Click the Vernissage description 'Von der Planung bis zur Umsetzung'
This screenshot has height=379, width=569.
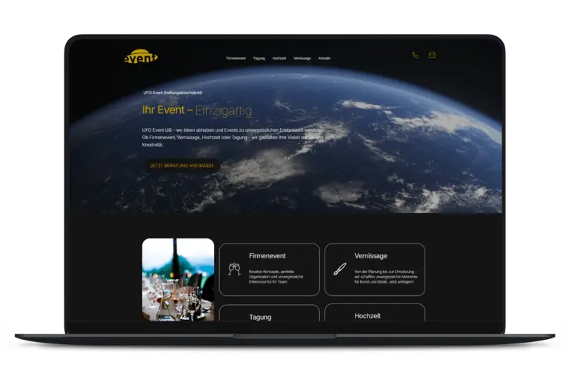tap(386, 277)
